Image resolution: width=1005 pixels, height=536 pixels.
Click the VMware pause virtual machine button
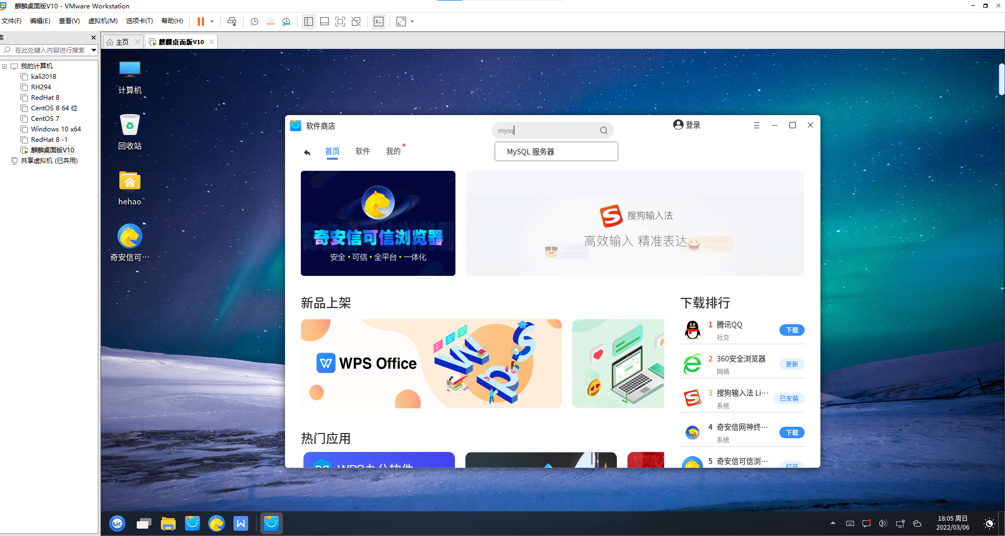(x=201, y=22)
